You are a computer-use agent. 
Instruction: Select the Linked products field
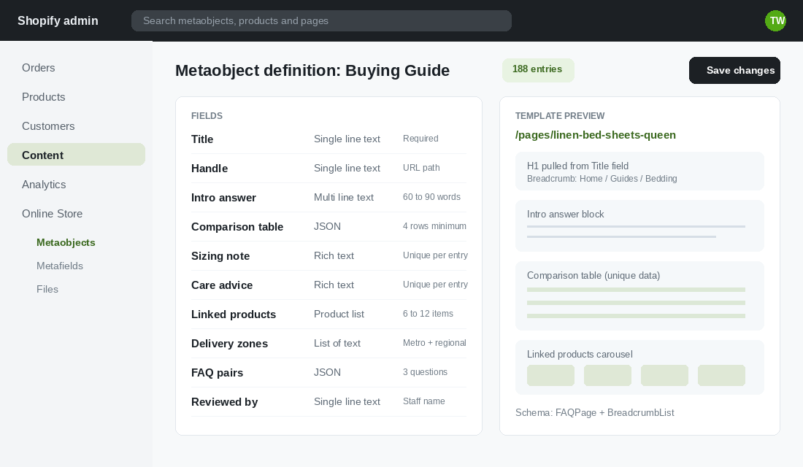click(328, 314)
